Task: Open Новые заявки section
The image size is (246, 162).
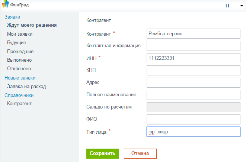Action: (x=20, y=78)
